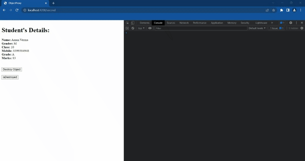Open the tab search chevron in title bar

[x=273, y=3]
